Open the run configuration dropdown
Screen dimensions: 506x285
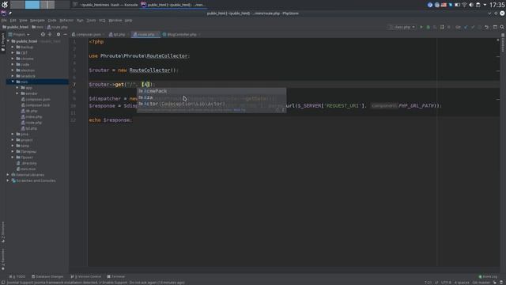coord(402,27)
